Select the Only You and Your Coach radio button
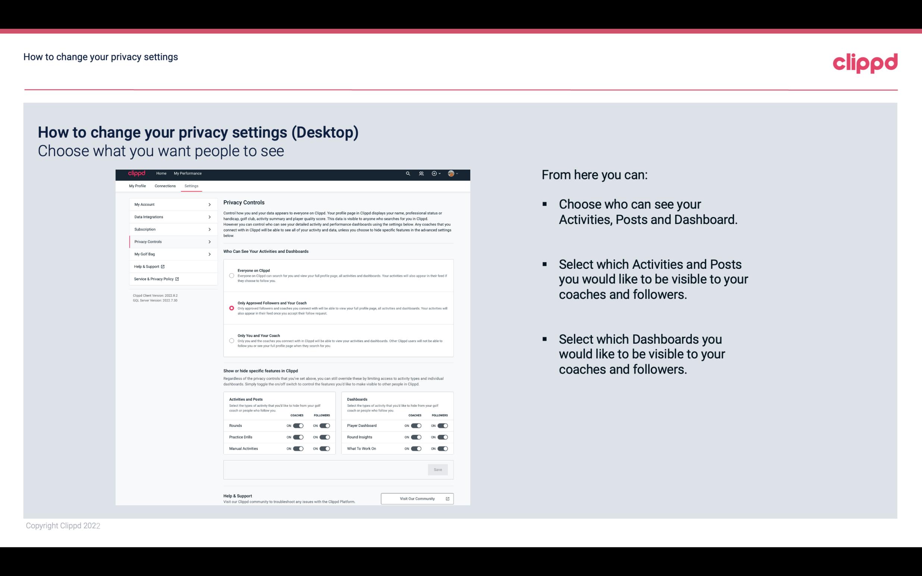 [232, 341]
